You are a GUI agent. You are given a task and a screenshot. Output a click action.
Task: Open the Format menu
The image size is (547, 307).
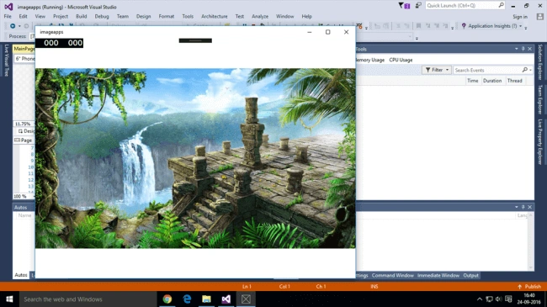coord(167,16)
